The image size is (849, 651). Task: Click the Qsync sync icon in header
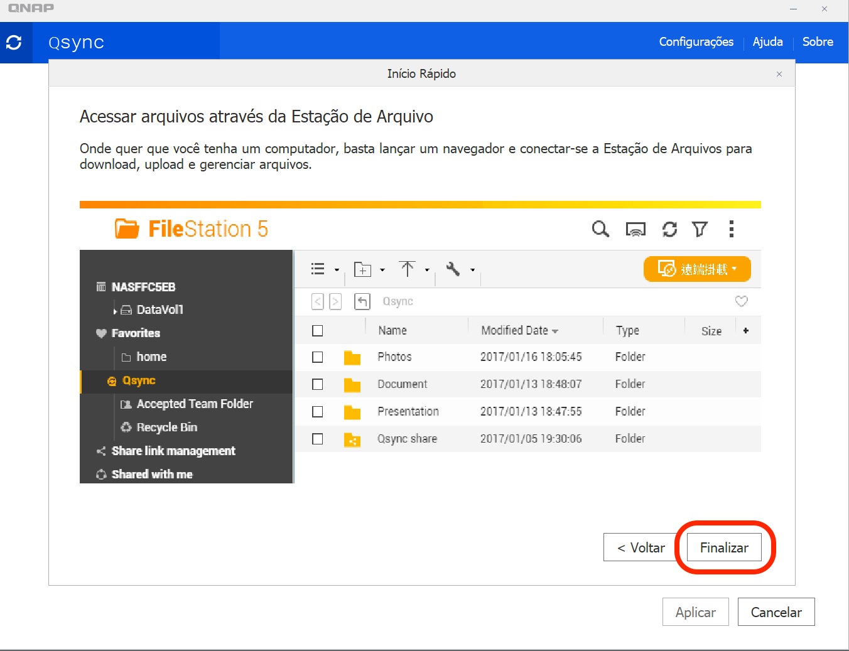click(x=14, y=42)
